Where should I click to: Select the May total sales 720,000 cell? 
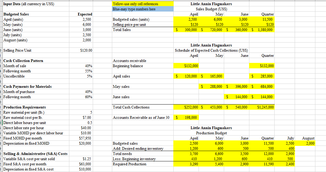[211, 30]
